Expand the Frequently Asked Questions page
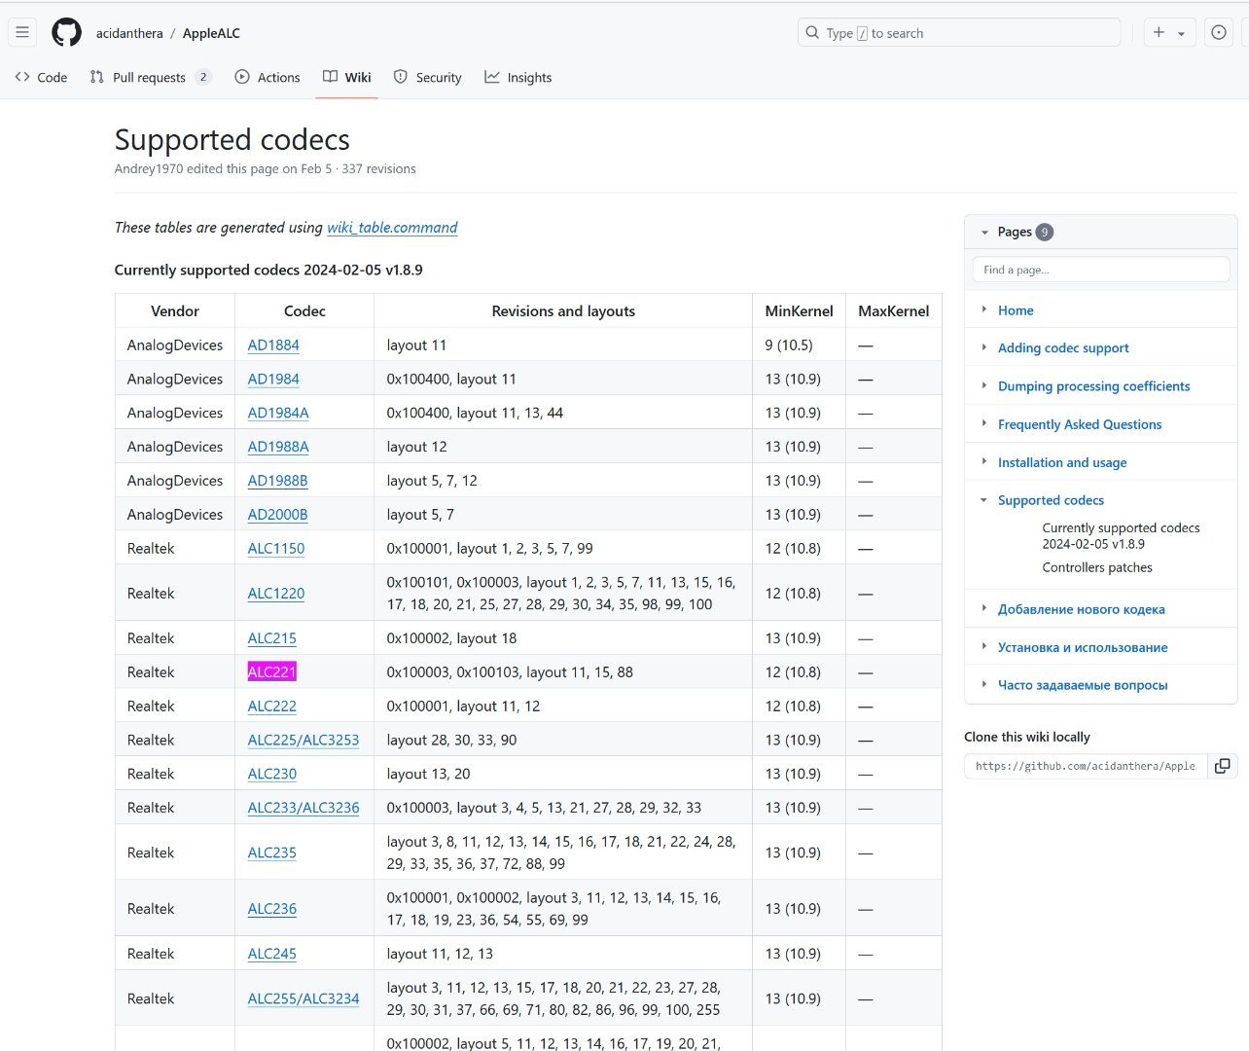Image resolution: width=1249 pixels, height=1051 pixels. pos(984,423)
